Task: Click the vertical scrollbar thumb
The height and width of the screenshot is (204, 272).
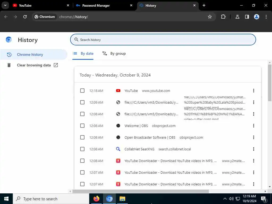Action: pos(270,83)
